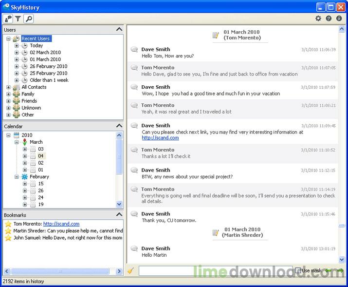Screen dimensions: 348x287
Task: Expand the All Contacts node
Action: click(x=8, y=87)
